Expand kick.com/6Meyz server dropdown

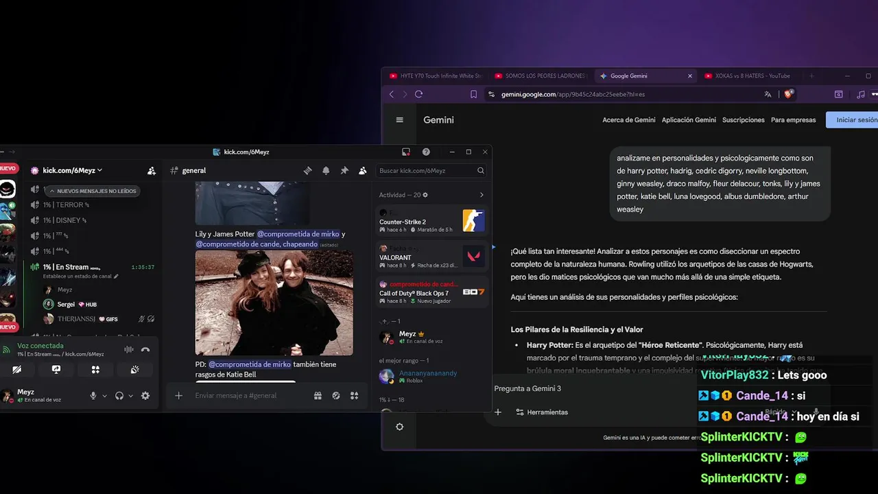(71, 170)
